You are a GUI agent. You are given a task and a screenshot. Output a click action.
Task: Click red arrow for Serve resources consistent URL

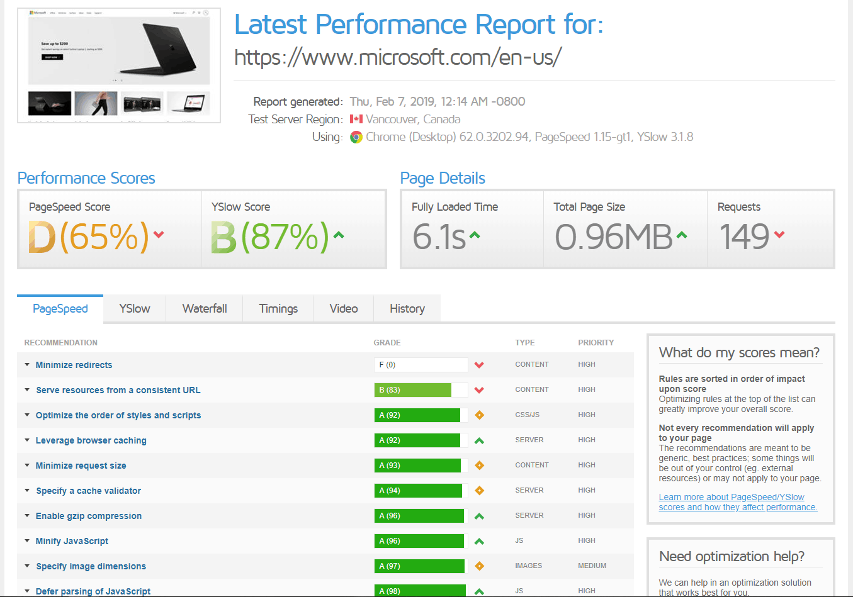[479, 390]
